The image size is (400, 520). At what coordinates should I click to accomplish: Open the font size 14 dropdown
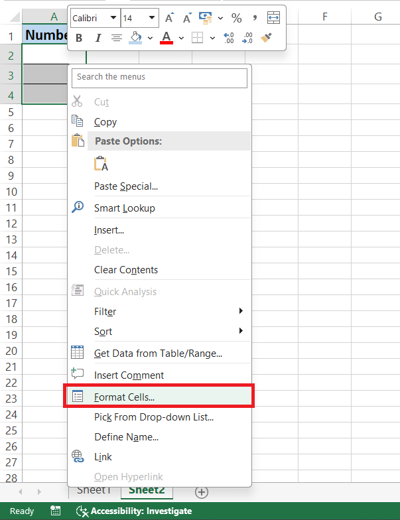click(x=152, y=17)
